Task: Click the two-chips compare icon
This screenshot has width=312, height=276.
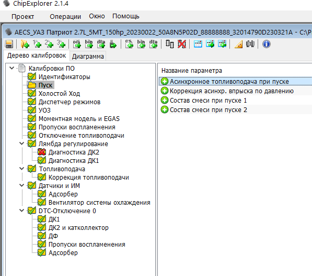Action: tap(170, 44)
